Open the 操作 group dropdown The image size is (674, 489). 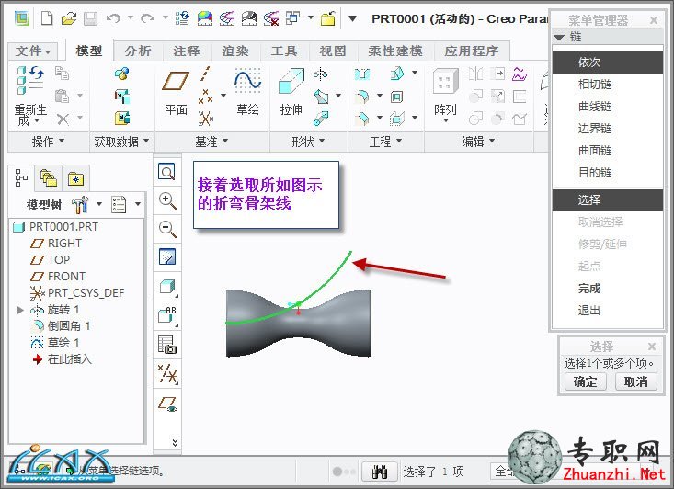[x=48, y=141]
